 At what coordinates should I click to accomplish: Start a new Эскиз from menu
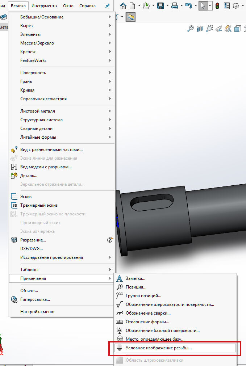pyautogui.click(x=62, y=197)
